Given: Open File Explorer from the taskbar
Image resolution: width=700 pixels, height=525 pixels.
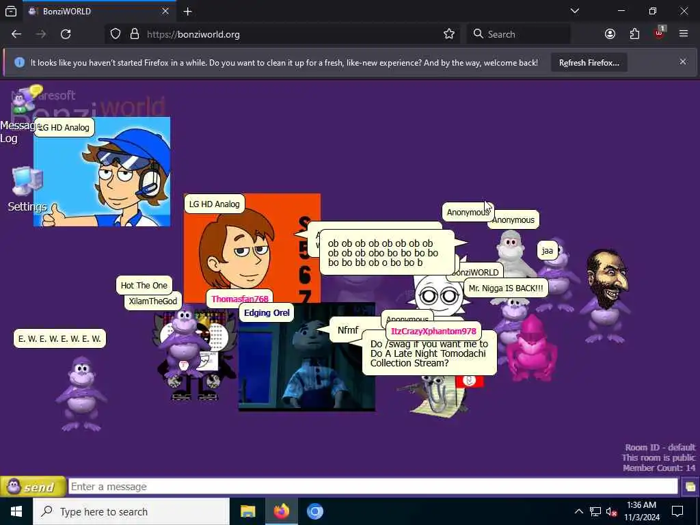Looking at the screenshot, I should coord(247,511).
